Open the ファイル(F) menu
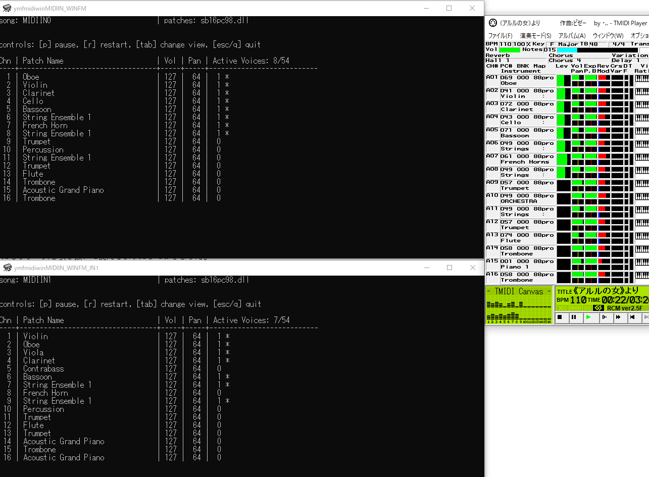The width and height of the screenshot is (649, 477). click(500, 36)
